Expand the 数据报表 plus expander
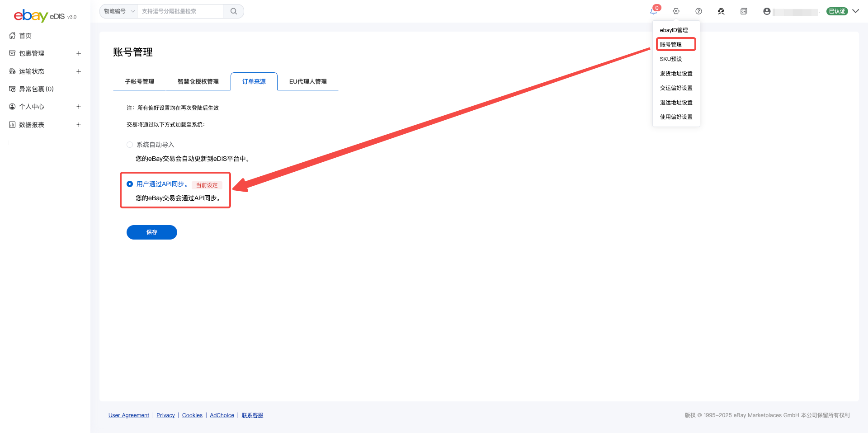868x433 pixels. [79, 125]
